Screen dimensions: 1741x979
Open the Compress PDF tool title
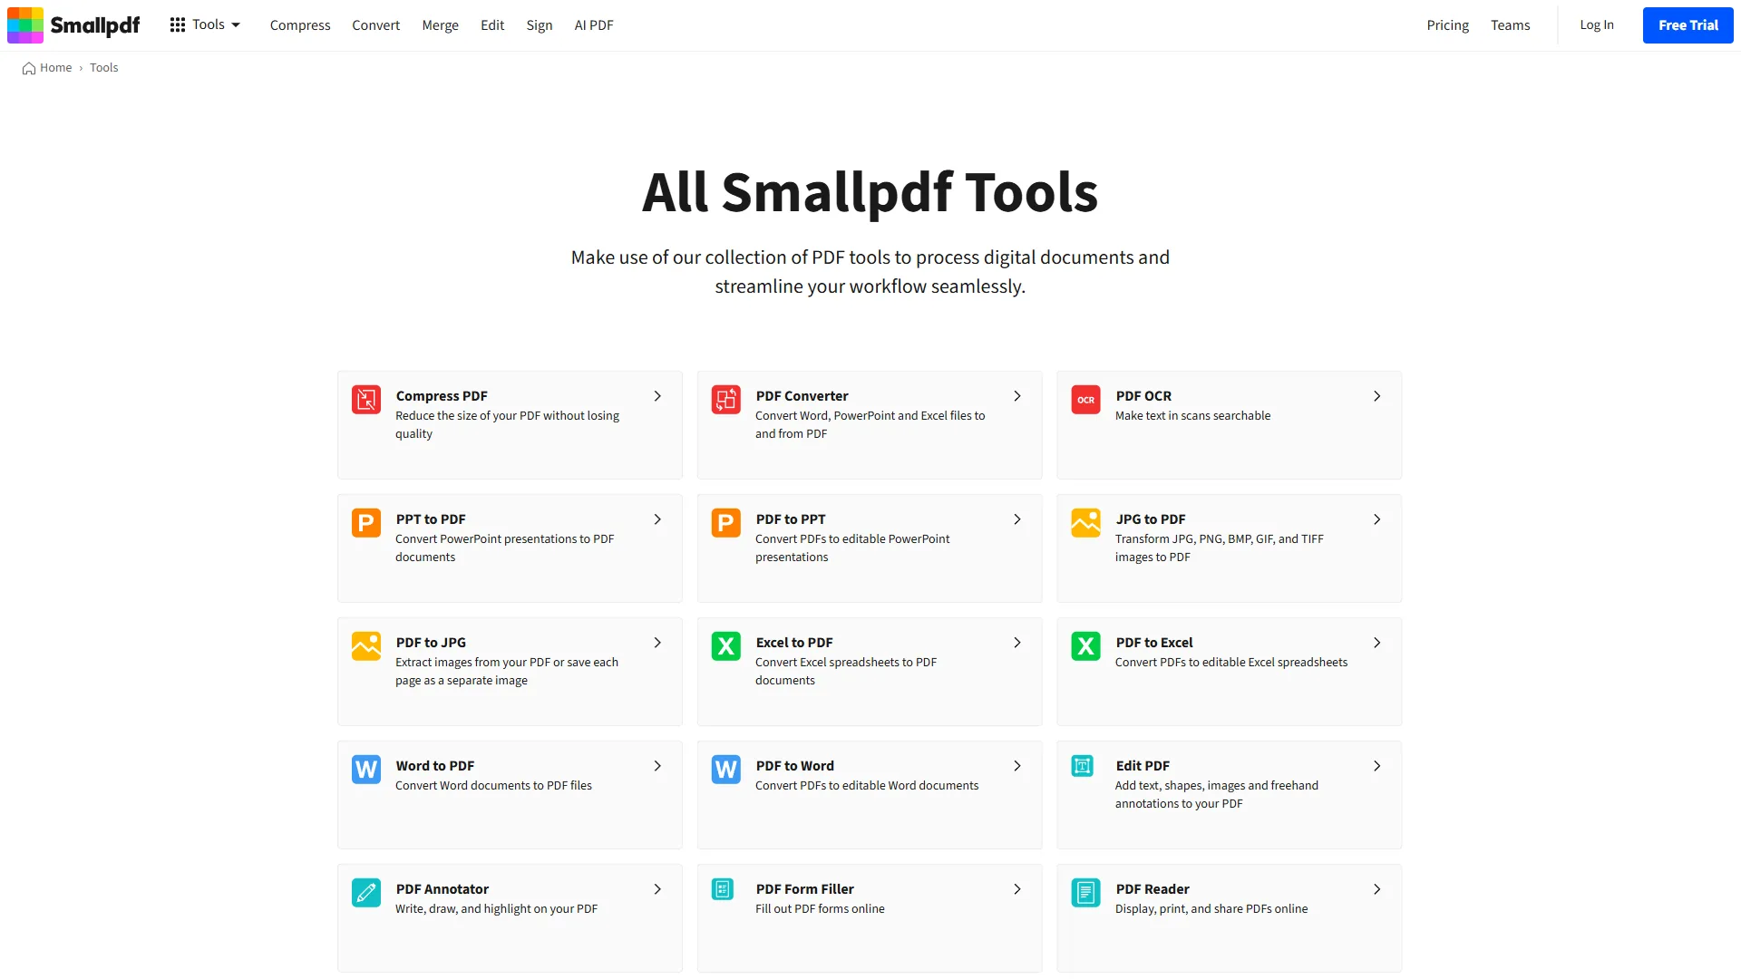[x=442, y=396]
